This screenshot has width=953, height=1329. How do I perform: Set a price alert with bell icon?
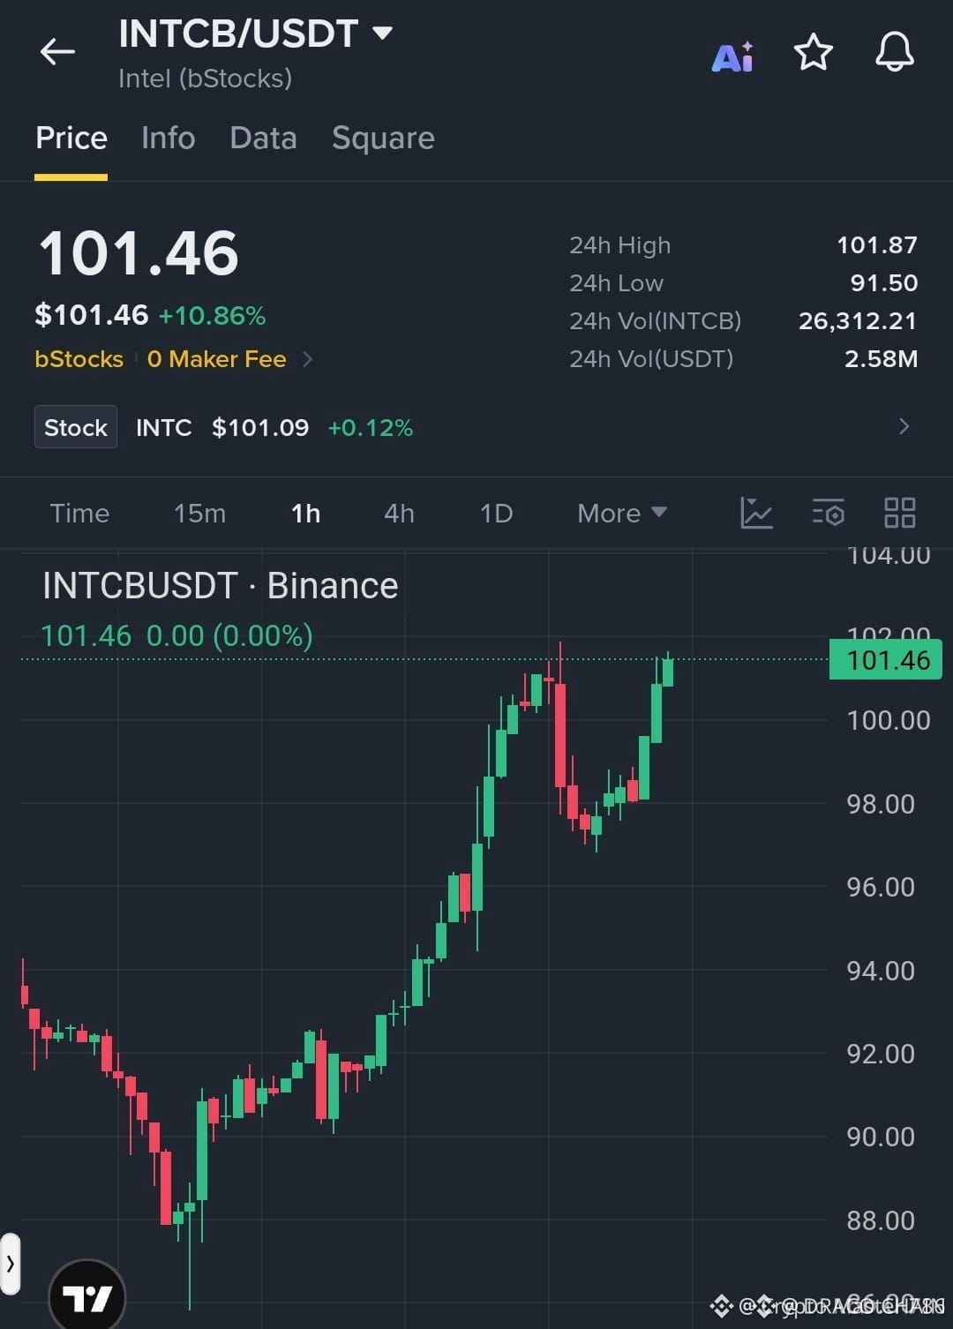pyautogui.click(x=894, y=52)
